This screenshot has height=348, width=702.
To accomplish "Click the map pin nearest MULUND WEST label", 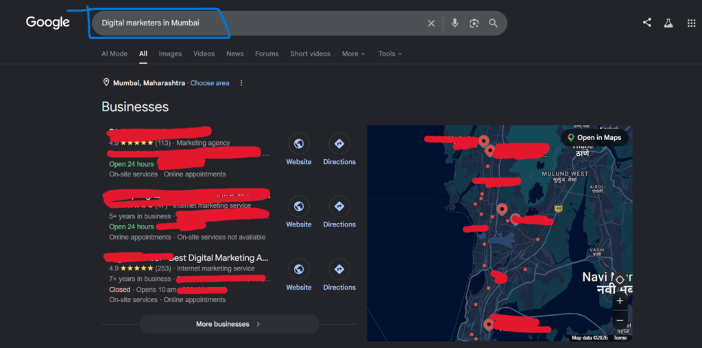I will 516,219.
